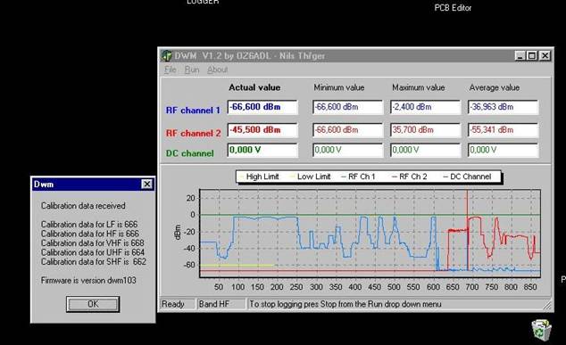566x345 pixels.
Task: Click RF channel 1 maximum value field
Action: (x=426, y=107)
